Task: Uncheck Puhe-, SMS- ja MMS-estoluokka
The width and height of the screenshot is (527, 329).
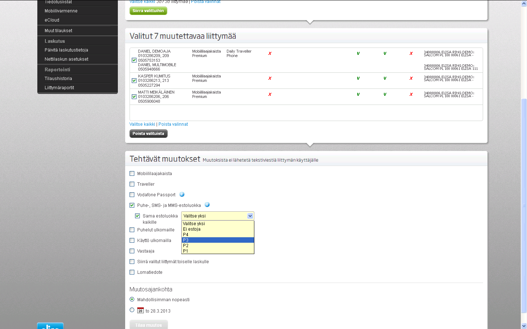Action: tap(132, 205)
